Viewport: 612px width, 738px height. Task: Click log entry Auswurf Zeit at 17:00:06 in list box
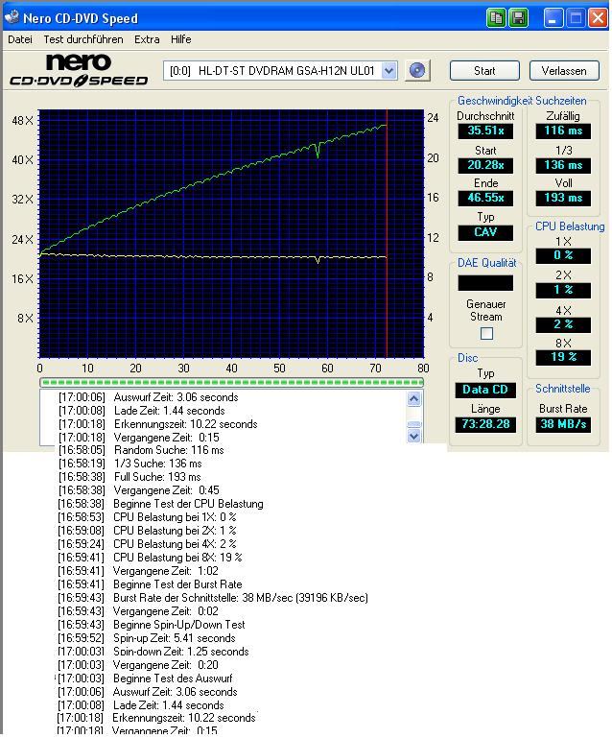click(x=148, y=397)
